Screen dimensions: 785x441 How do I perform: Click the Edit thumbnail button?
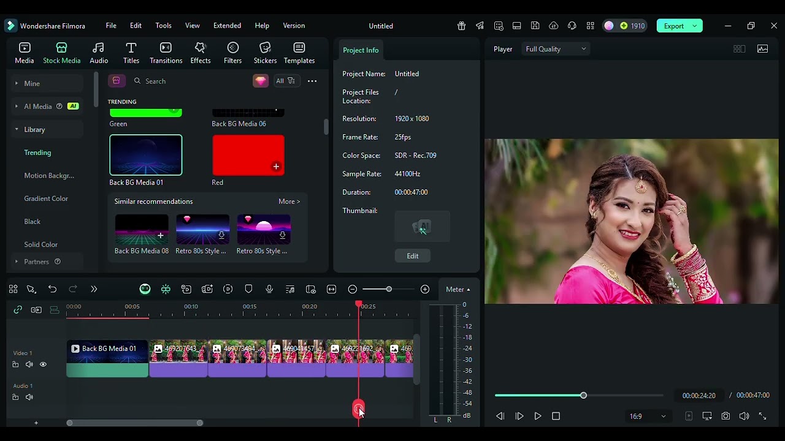(413, 256)
